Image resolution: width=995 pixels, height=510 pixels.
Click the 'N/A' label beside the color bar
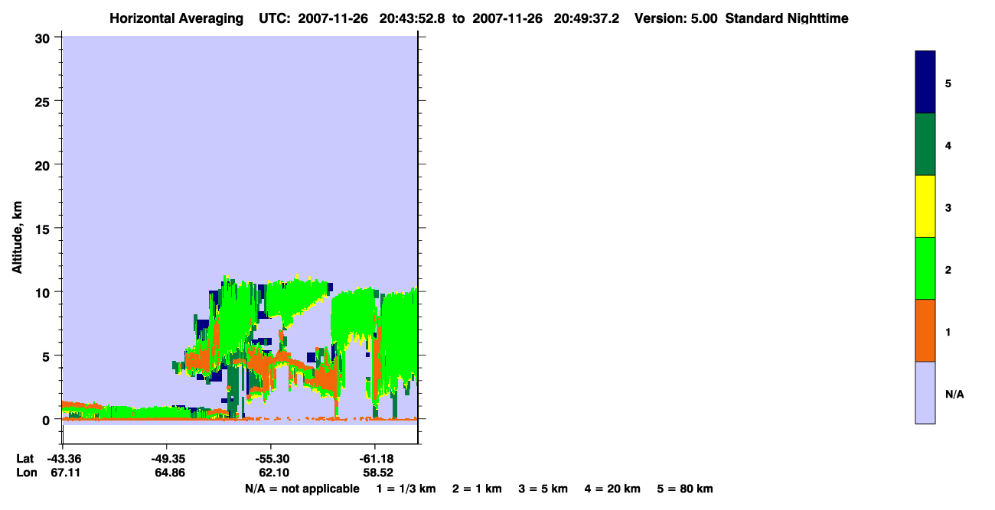pos(954,394)
